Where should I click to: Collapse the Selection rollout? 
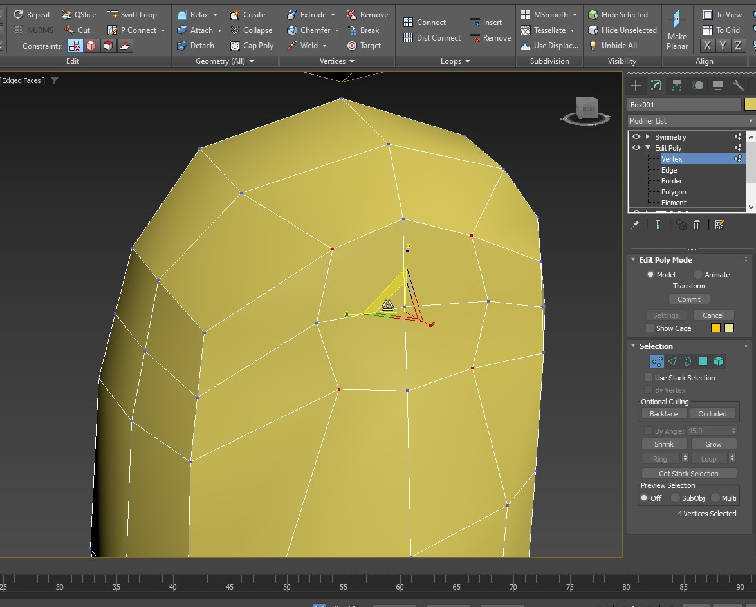633,346
